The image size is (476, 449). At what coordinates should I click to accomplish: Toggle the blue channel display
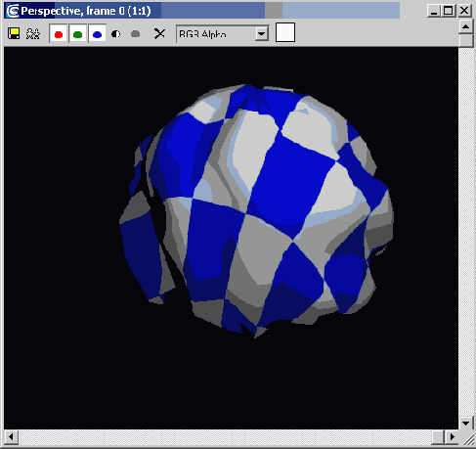(x=97, y=34)
